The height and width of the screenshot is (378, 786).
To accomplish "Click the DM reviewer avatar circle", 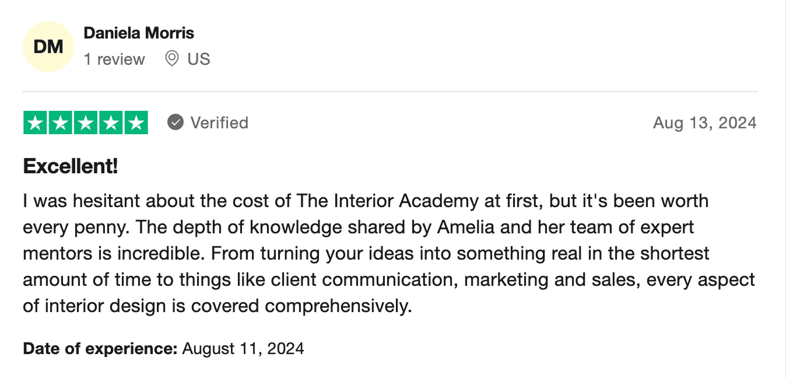I will pyautogui.click(x=48, y=47).
